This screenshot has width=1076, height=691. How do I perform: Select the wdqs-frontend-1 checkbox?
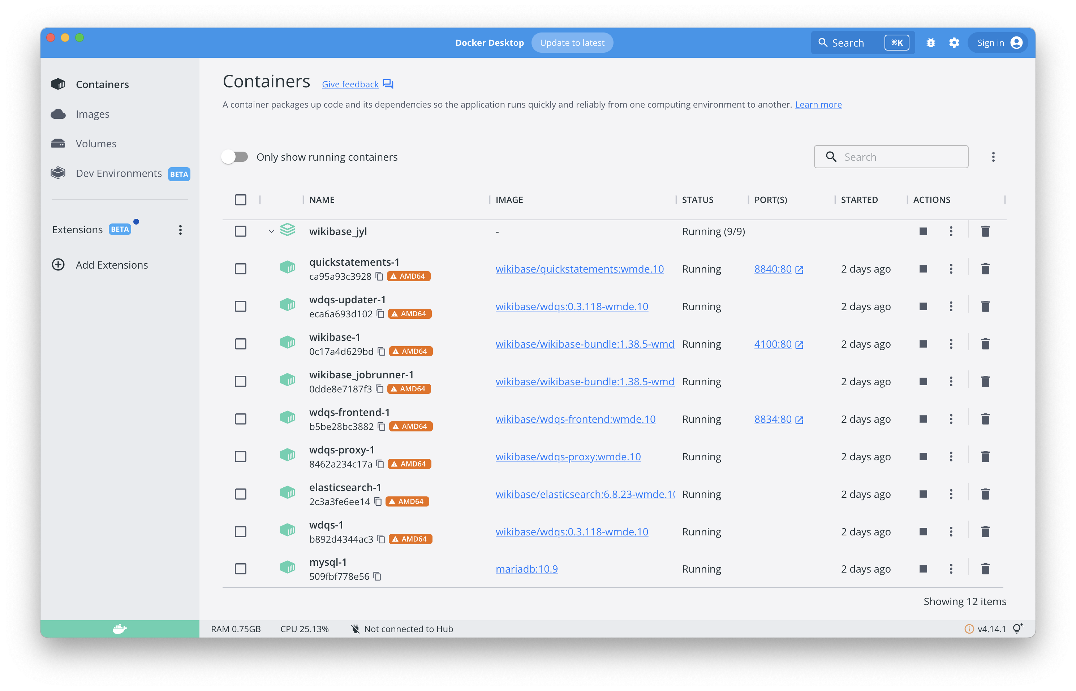pyautogui.click(x=241, y=419)
